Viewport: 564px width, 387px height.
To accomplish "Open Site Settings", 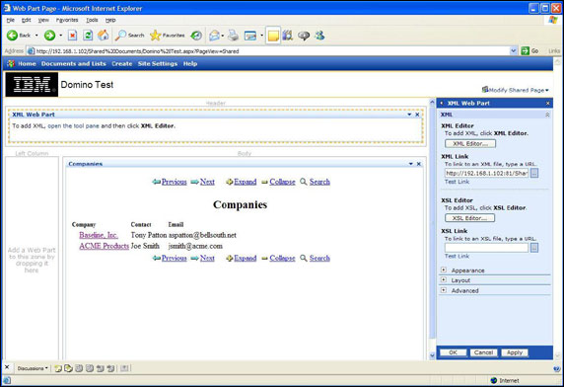I will (158, 64).
